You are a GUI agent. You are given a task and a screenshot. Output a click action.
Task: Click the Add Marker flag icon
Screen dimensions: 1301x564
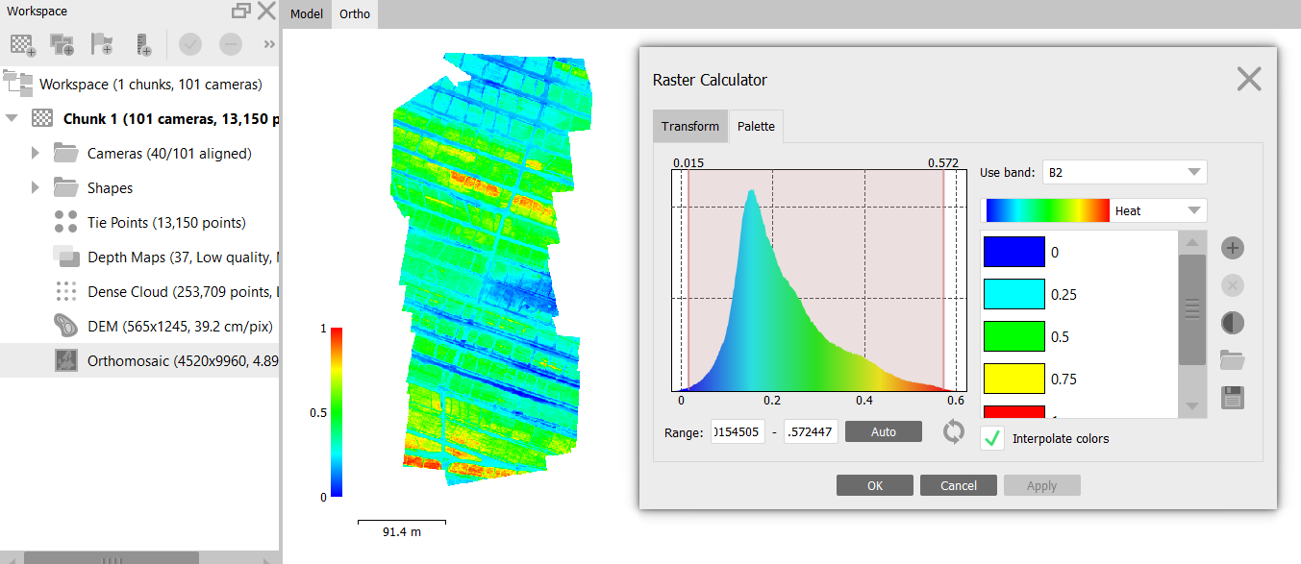(x=102, y=44)
